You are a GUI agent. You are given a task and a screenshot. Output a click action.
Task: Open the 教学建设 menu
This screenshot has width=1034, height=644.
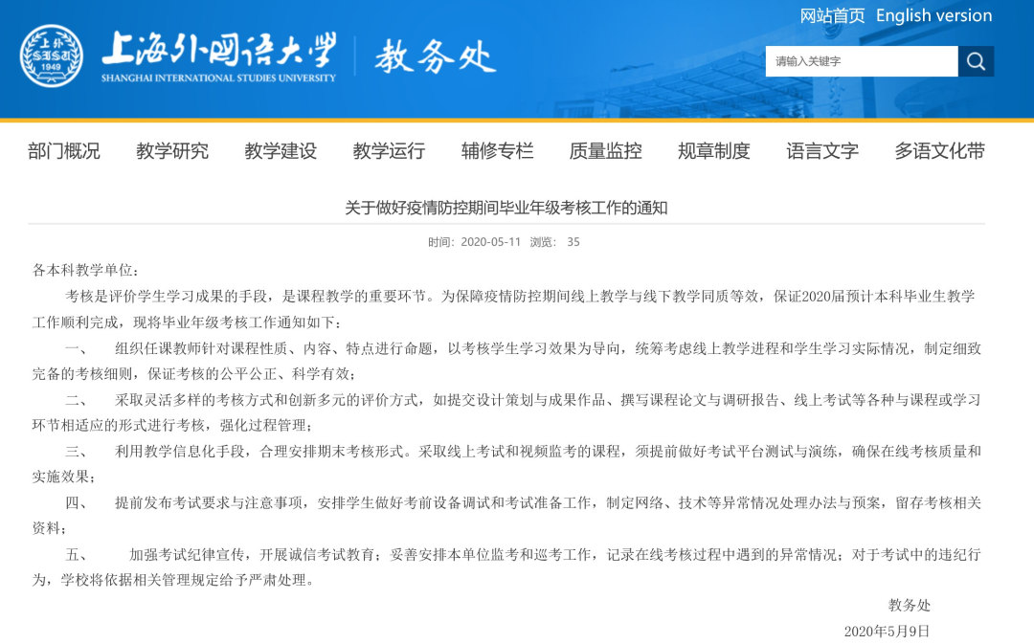[x=281, y=151]
